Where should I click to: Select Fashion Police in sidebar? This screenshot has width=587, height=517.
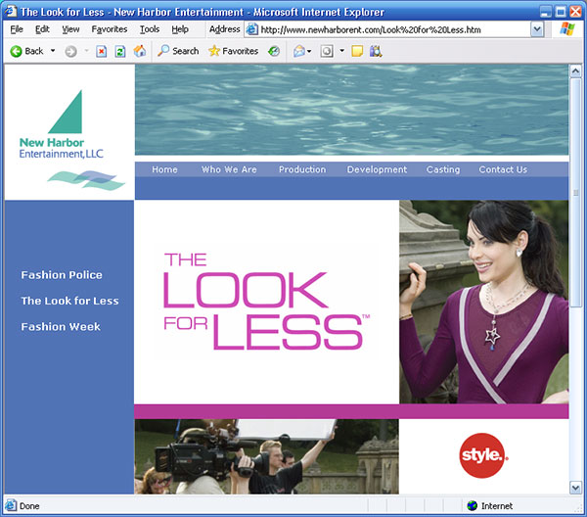click(62, 275)
